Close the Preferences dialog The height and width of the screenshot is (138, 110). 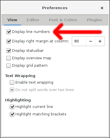(x=102, y=8)
